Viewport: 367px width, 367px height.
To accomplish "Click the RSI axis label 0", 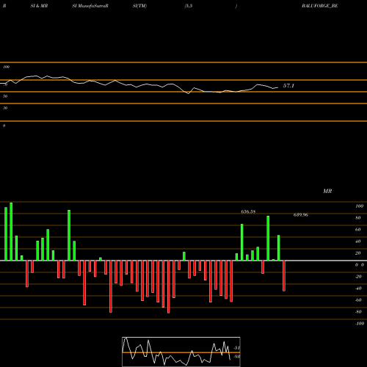I will [x=4, y=126].
